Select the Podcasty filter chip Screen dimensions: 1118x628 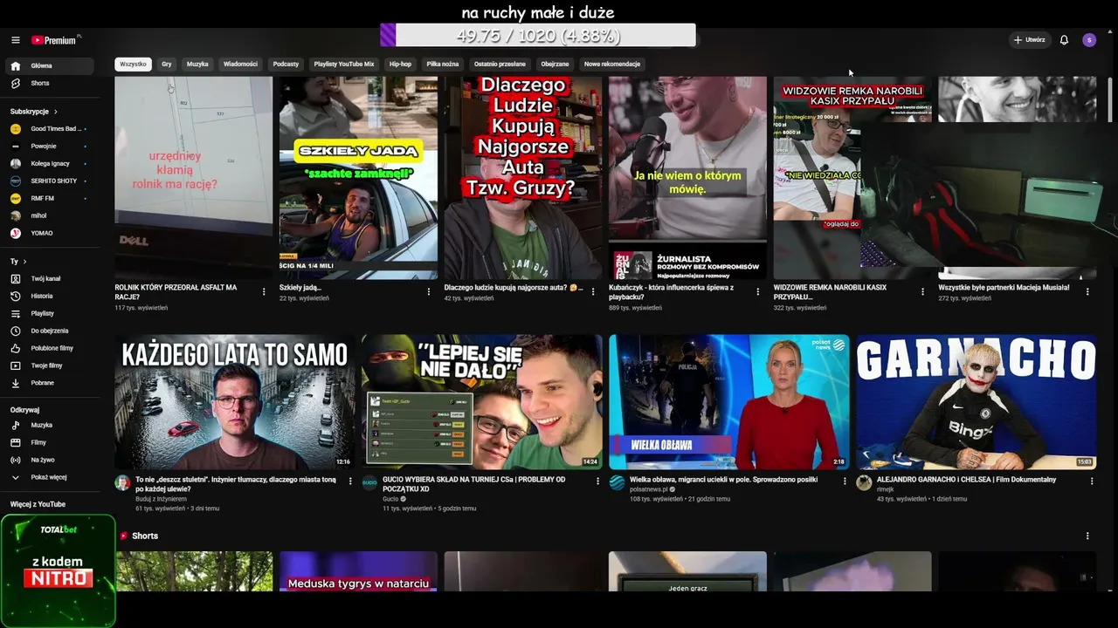[x=286, y=64]
